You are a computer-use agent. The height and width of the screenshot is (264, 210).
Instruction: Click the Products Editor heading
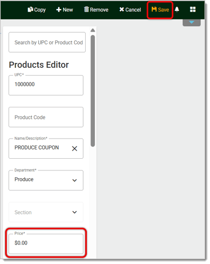click(39, 65)
